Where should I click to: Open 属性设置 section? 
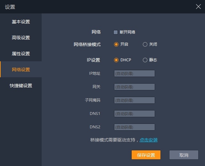pyautogui.click(x=21, y=54)
